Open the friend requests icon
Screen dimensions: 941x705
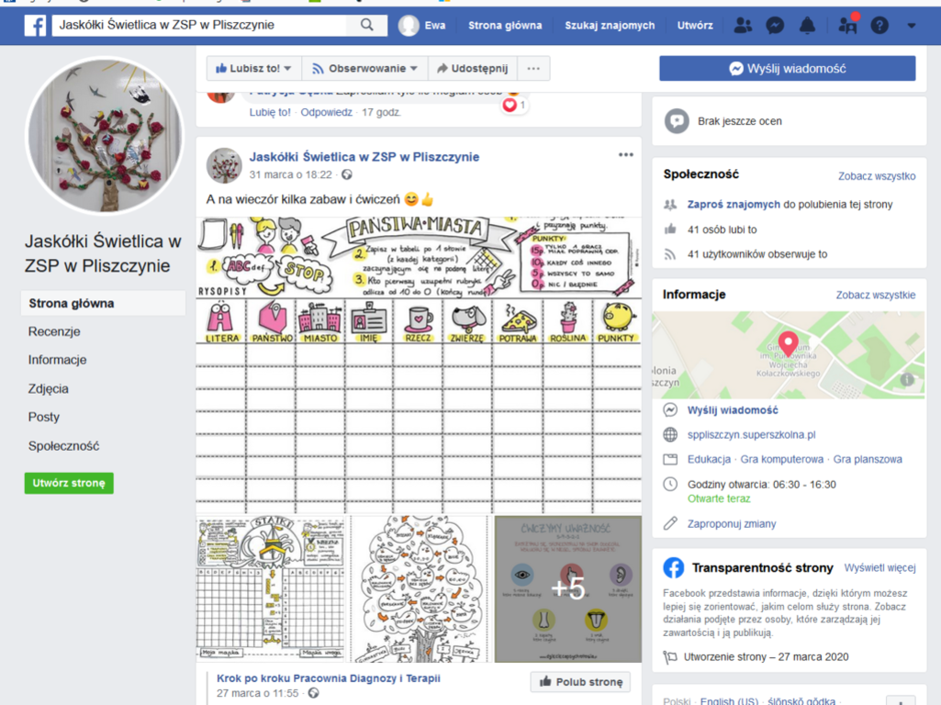(743, 25)
